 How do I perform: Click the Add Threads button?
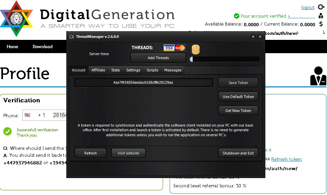[x=158, y=58]
